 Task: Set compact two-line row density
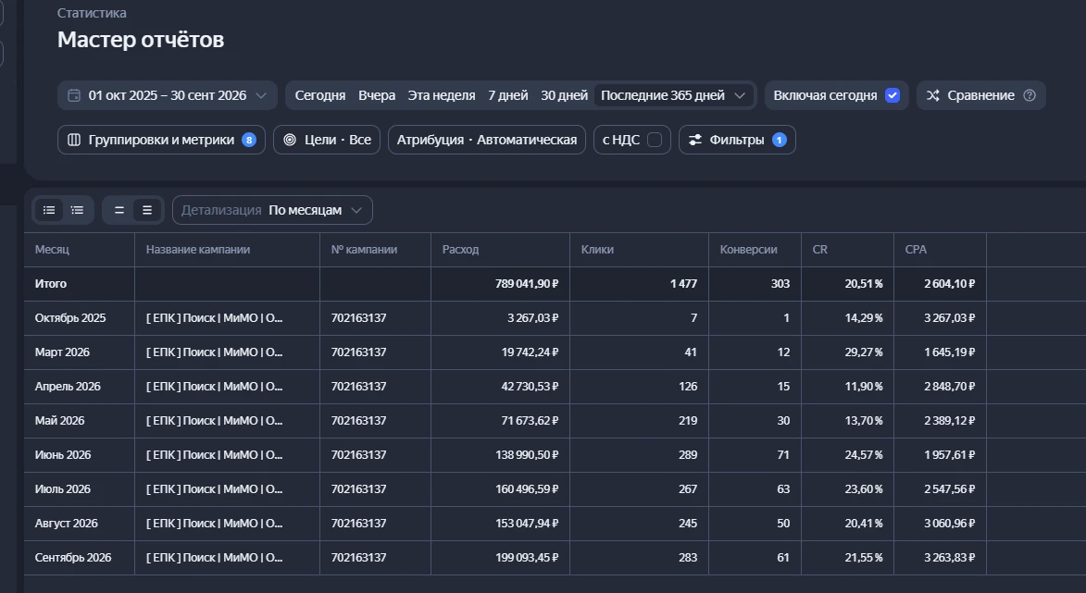(119, 210)
